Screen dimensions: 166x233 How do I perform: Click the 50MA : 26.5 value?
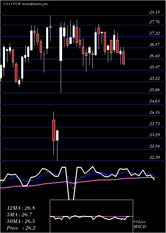pos(21,221)
